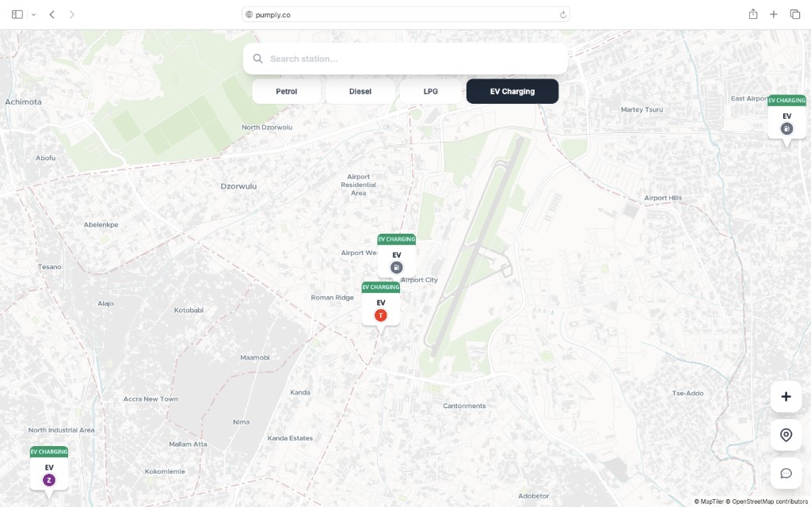Viewport: 811px width, 507px height.
Task: Enable the Petrol station filter
Action: [287, 91]
